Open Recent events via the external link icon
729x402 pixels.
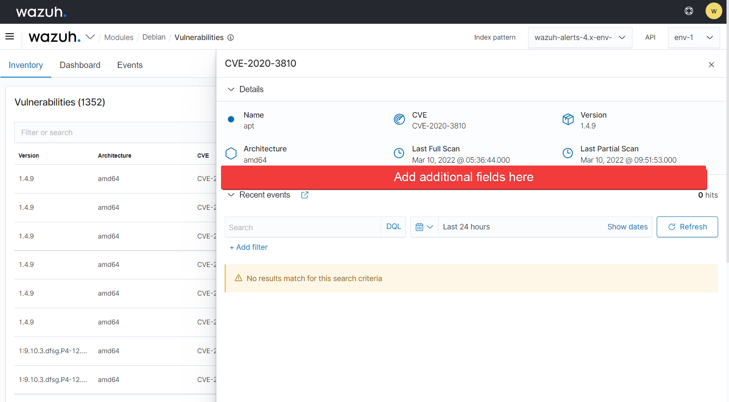tap(304, 195)
